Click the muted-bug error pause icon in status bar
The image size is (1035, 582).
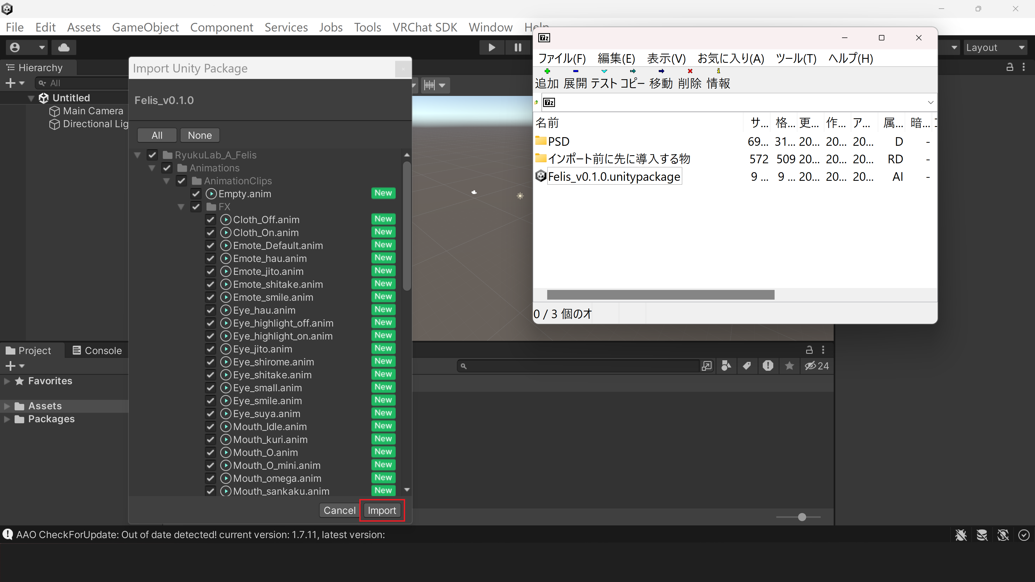[960, 535]
